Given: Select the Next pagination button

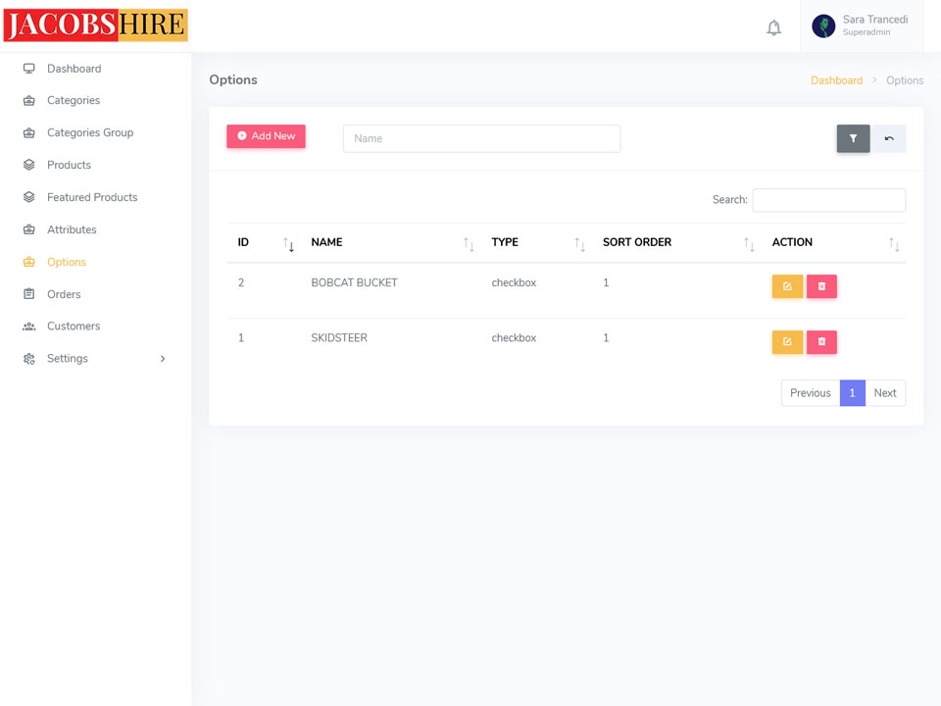Looking at the screenshot, I should tap(885, 393).
